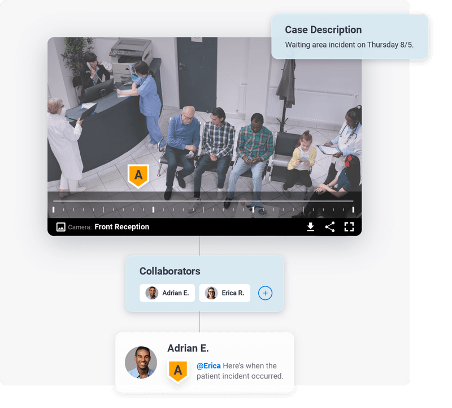Viewport: 452px width, 408px height.
Task: Download the Front Reception video clip
Action: coord(310,226)
